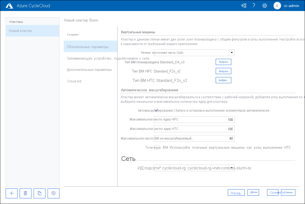Enable the Точечные ВМ checkbox

coord(156,148)
